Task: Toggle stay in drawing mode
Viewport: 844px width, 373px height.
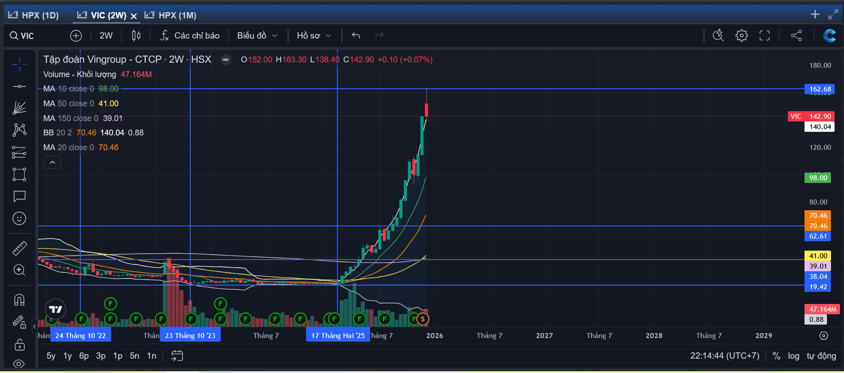Action: point(19,322)
